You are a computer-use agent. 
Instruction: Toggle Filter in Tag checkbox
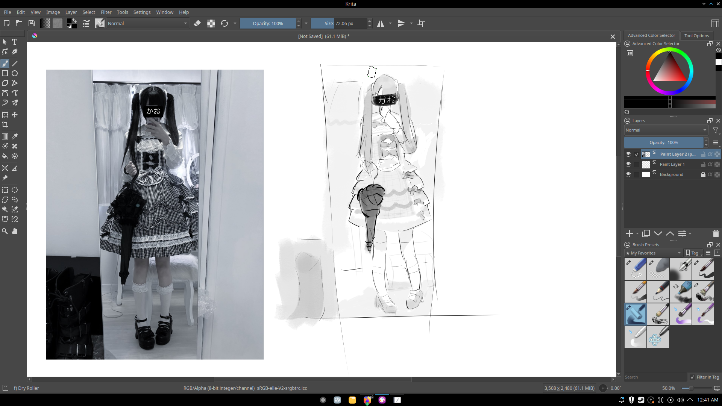[692, 377]
